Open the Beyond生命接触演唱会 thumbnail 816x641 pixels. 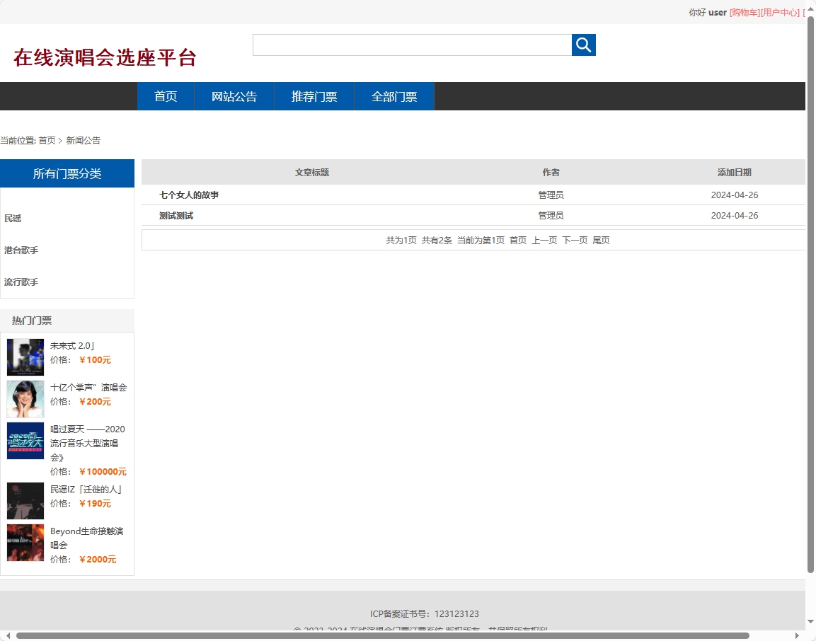25,543
